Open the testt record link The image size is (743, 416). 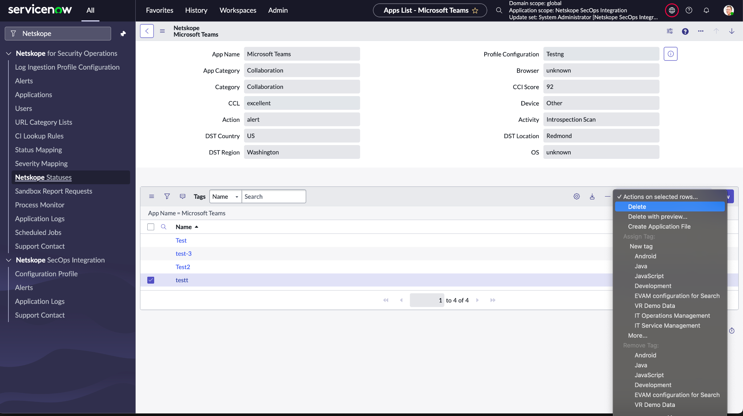(x=182, y=280)
